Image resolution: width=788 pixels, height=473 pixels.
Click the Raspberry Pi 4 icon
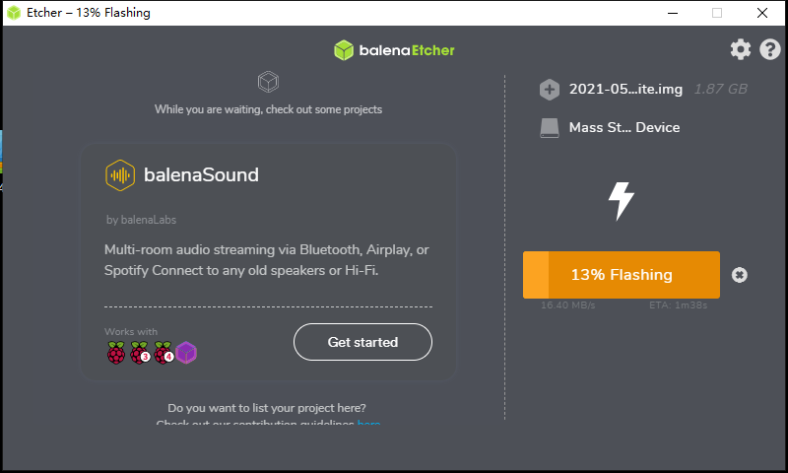[x=164, y=353]
